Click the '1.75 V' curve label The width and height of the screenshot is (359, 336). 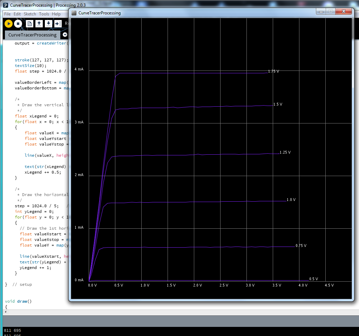tap(273, 71)
